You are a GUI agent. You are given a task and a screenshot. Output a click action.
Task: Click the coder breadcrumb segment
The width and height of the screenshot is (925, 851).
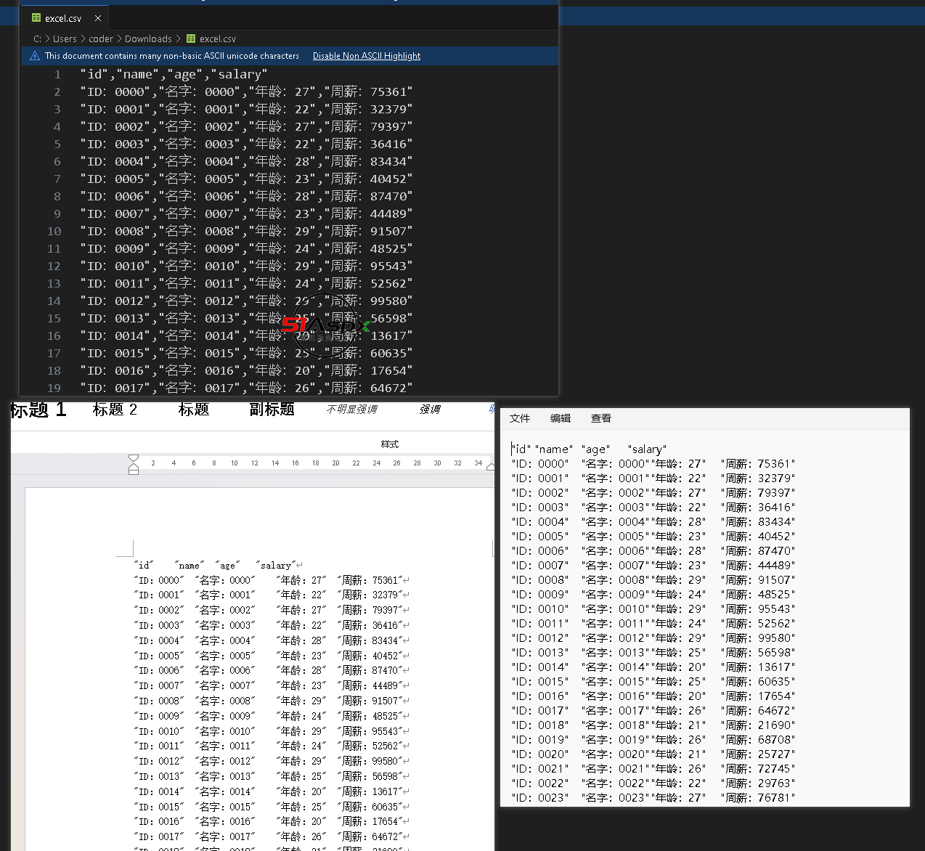pyautogui.click(x=101, y=39)
